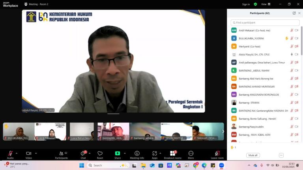Click the Leave room icon
This screenshot has height=170, width=303.
(217, 153)
